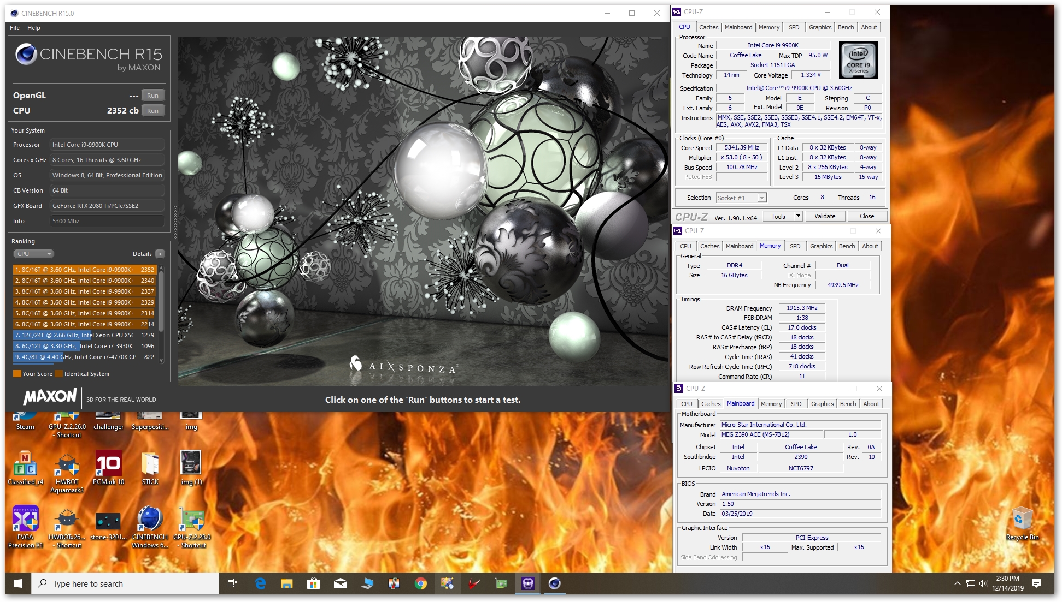Viewport: 1062px width, 602px height.
Task: Launch EVGA Precision X1 icon
Action: 25,527
